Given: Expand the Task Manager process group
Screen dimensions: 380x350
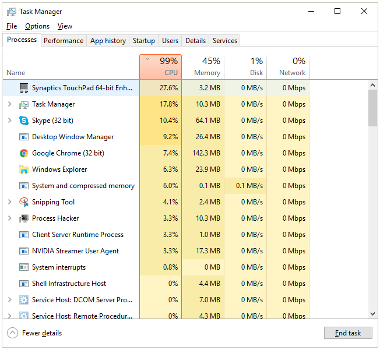Looking at the screenshot, I should tap(10, 104).
